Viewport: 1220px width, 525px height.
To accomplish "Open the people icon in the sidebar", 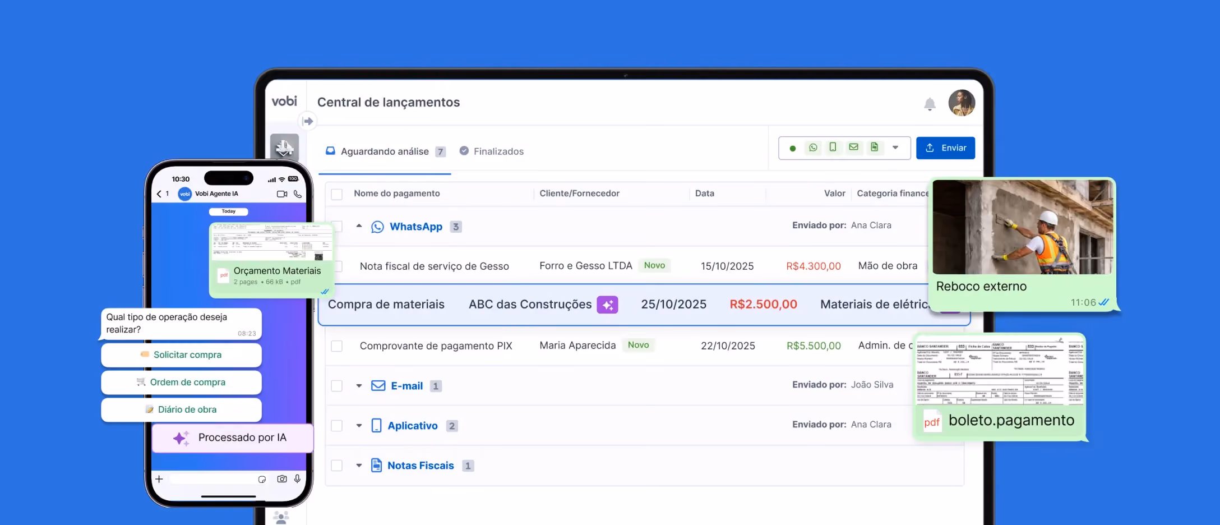I will pyautogui.click(x=281, y=517).
